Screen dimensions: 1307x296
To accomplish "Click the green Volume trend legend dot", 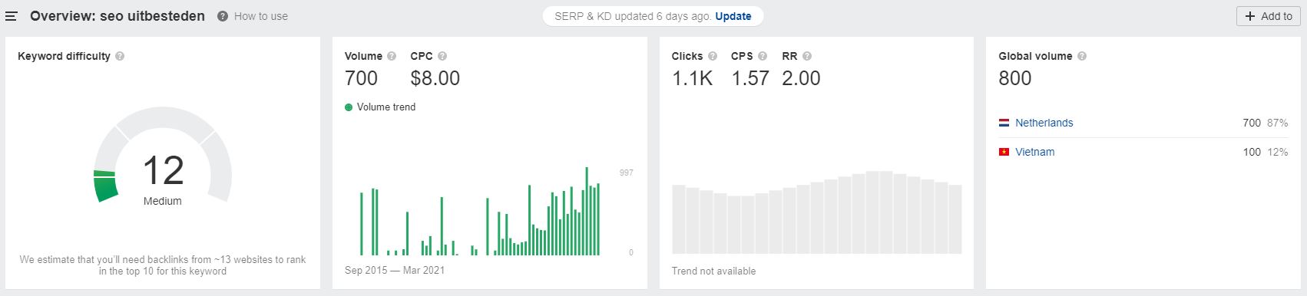I will 349,107.
